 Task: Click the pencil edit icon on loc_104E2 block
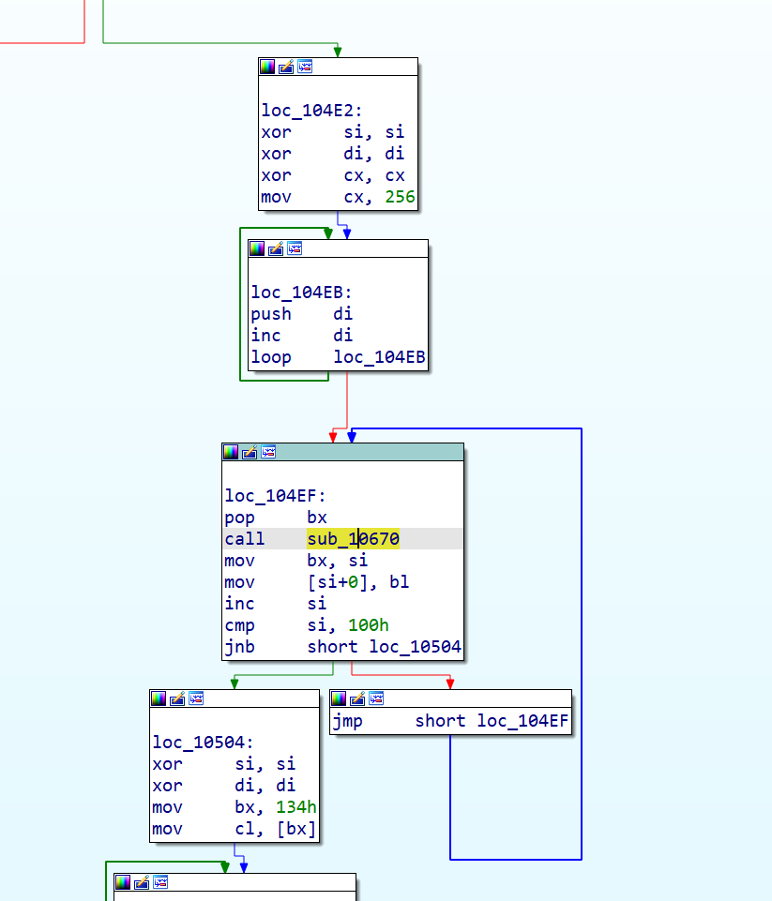click(x=284, y=66)
